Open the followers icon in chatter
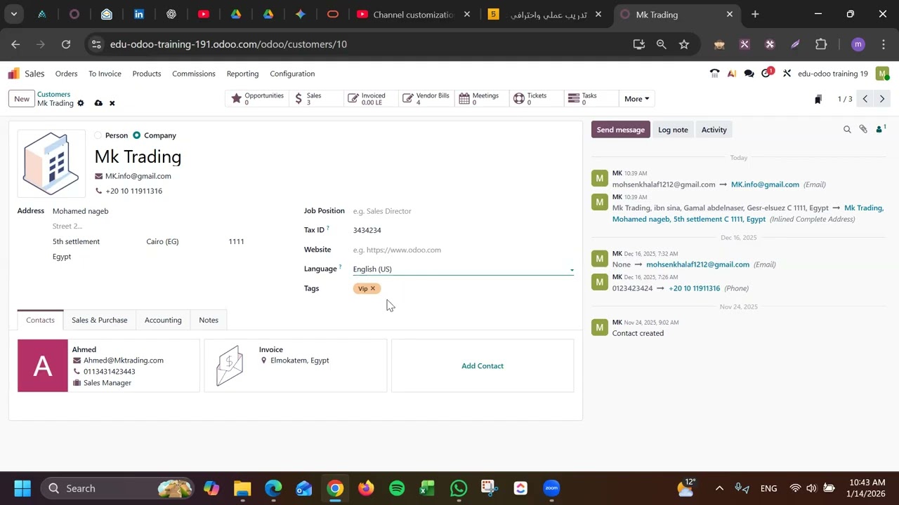899x505 pixels. point(881,129)
